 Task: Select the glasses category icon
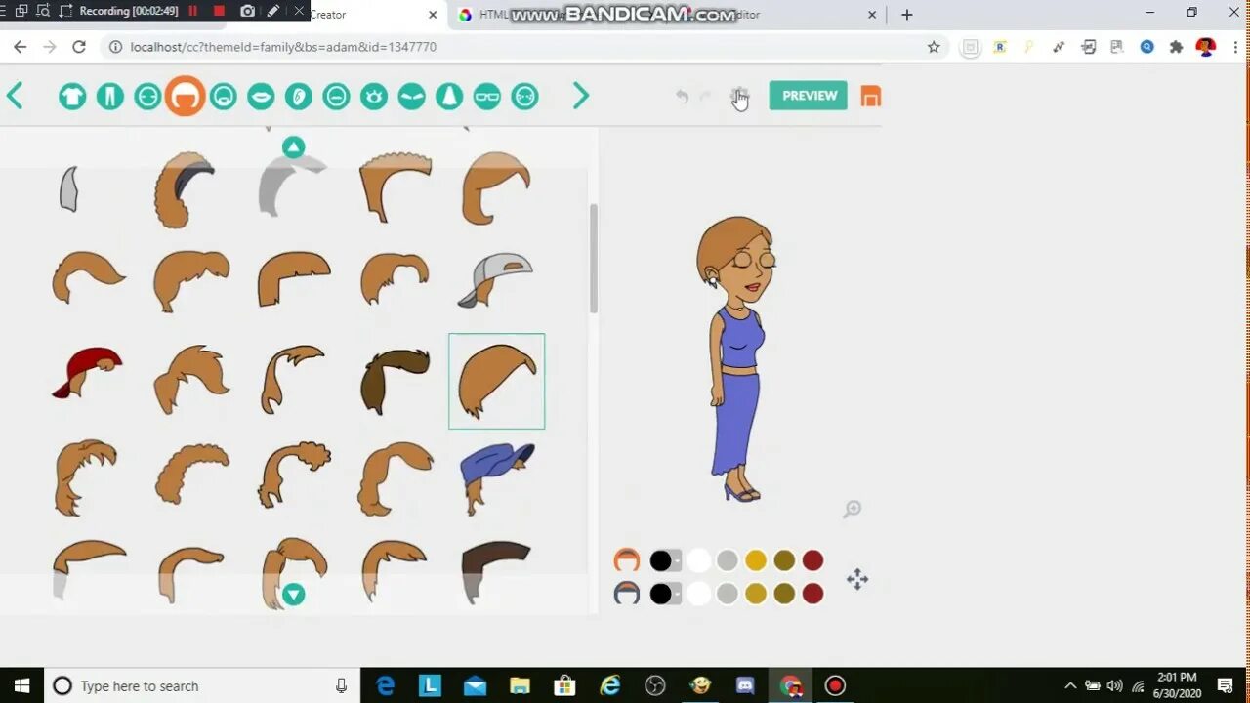point(486,96)
